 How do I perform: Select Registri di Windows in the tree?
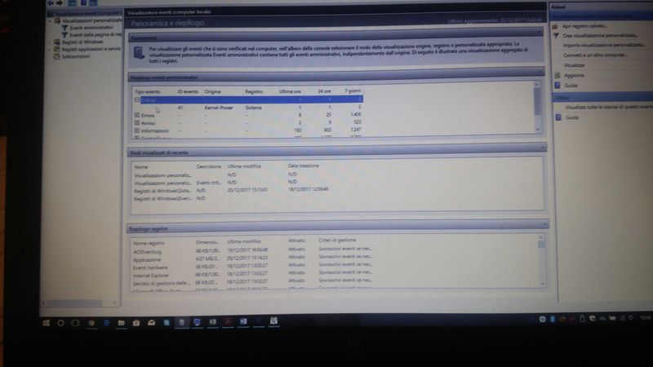[82, 42]
